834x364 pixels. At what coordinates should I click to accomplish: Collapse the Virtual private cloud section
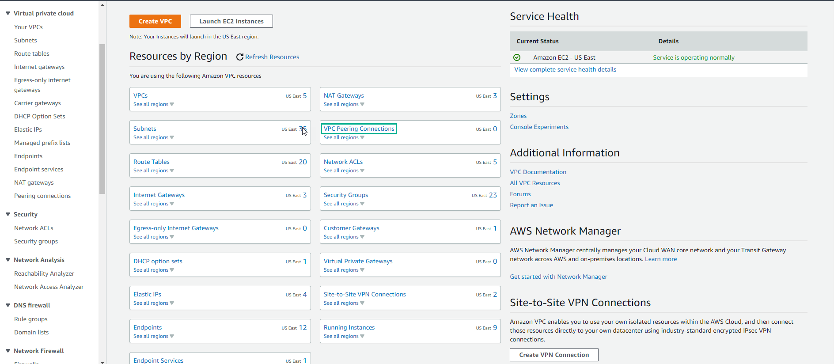click(8, 13)
